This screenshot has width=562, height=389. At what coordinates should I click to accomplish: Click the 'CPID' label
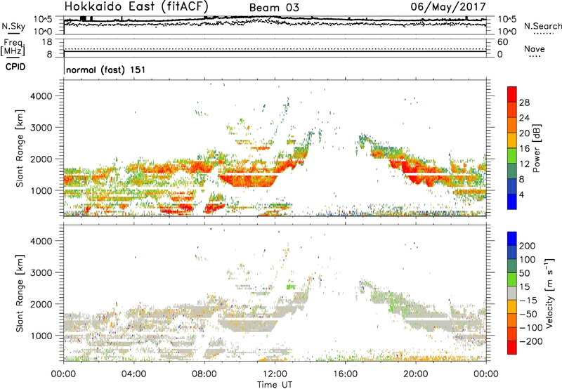pos(15,67)
